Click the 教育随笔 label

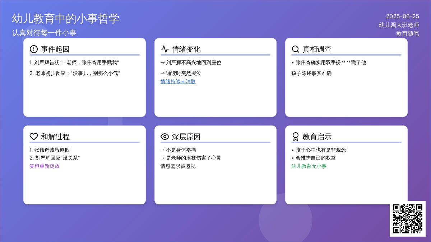(408, 34)
